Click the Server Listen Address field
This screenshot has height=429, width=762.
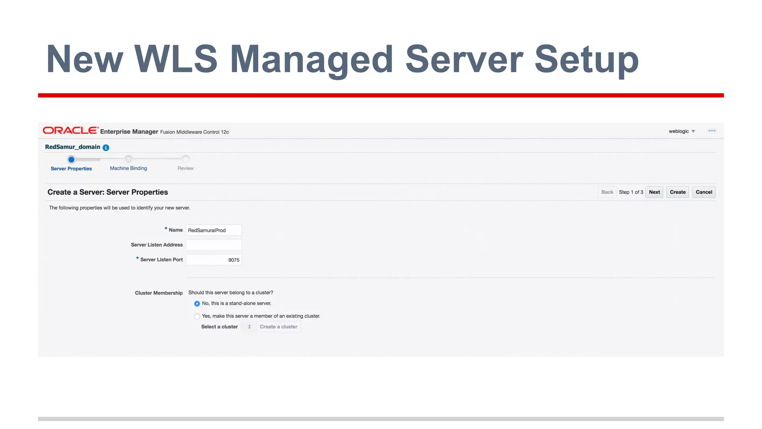point(214,245)
